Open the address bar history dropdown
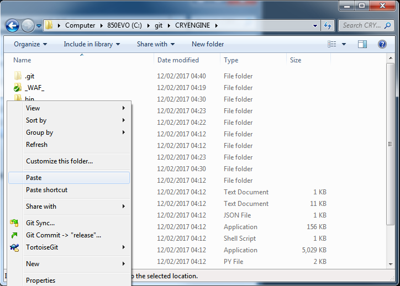Image resolution: width=400 pixels, height=286 pixels. click(315, 25)
